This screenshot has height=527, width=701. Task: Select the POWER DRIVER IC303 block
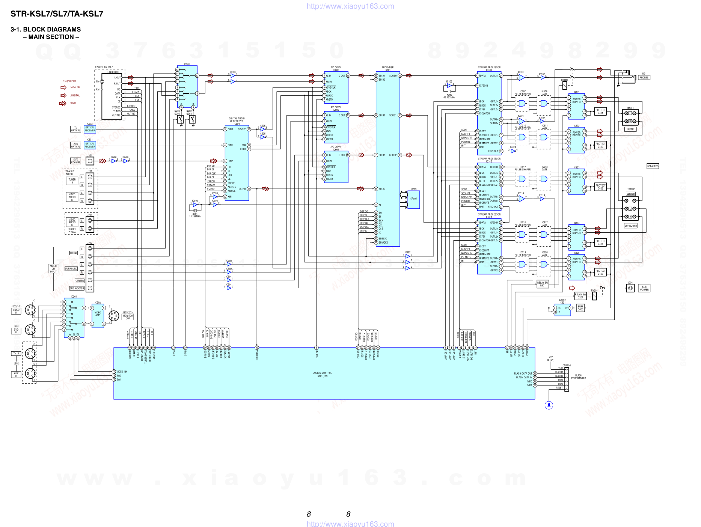[x=576, y=182]
